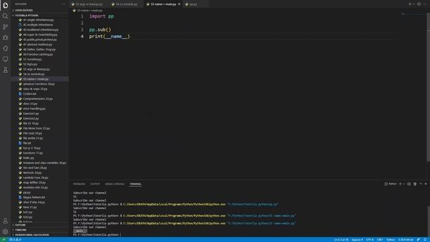
Task: Select Python interpreter version in status bar
Action: pos(406,239)
